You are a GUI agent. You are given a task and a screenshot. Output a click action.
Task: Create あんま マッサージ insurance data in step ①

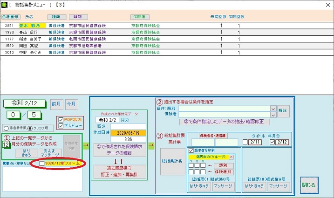point(50,153)
